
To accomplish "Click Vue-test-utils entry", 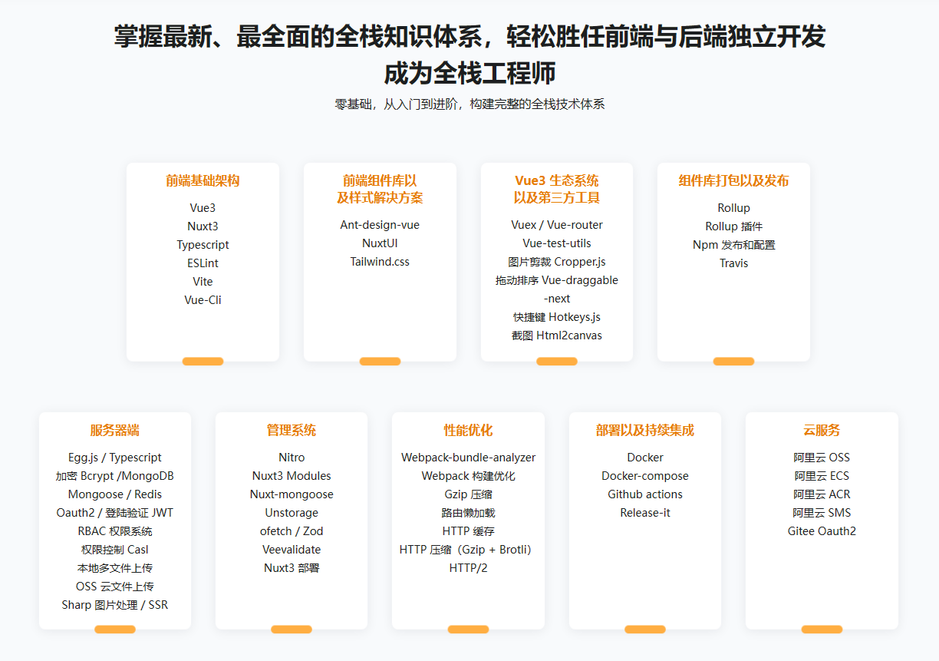I will tap(557, 243).
